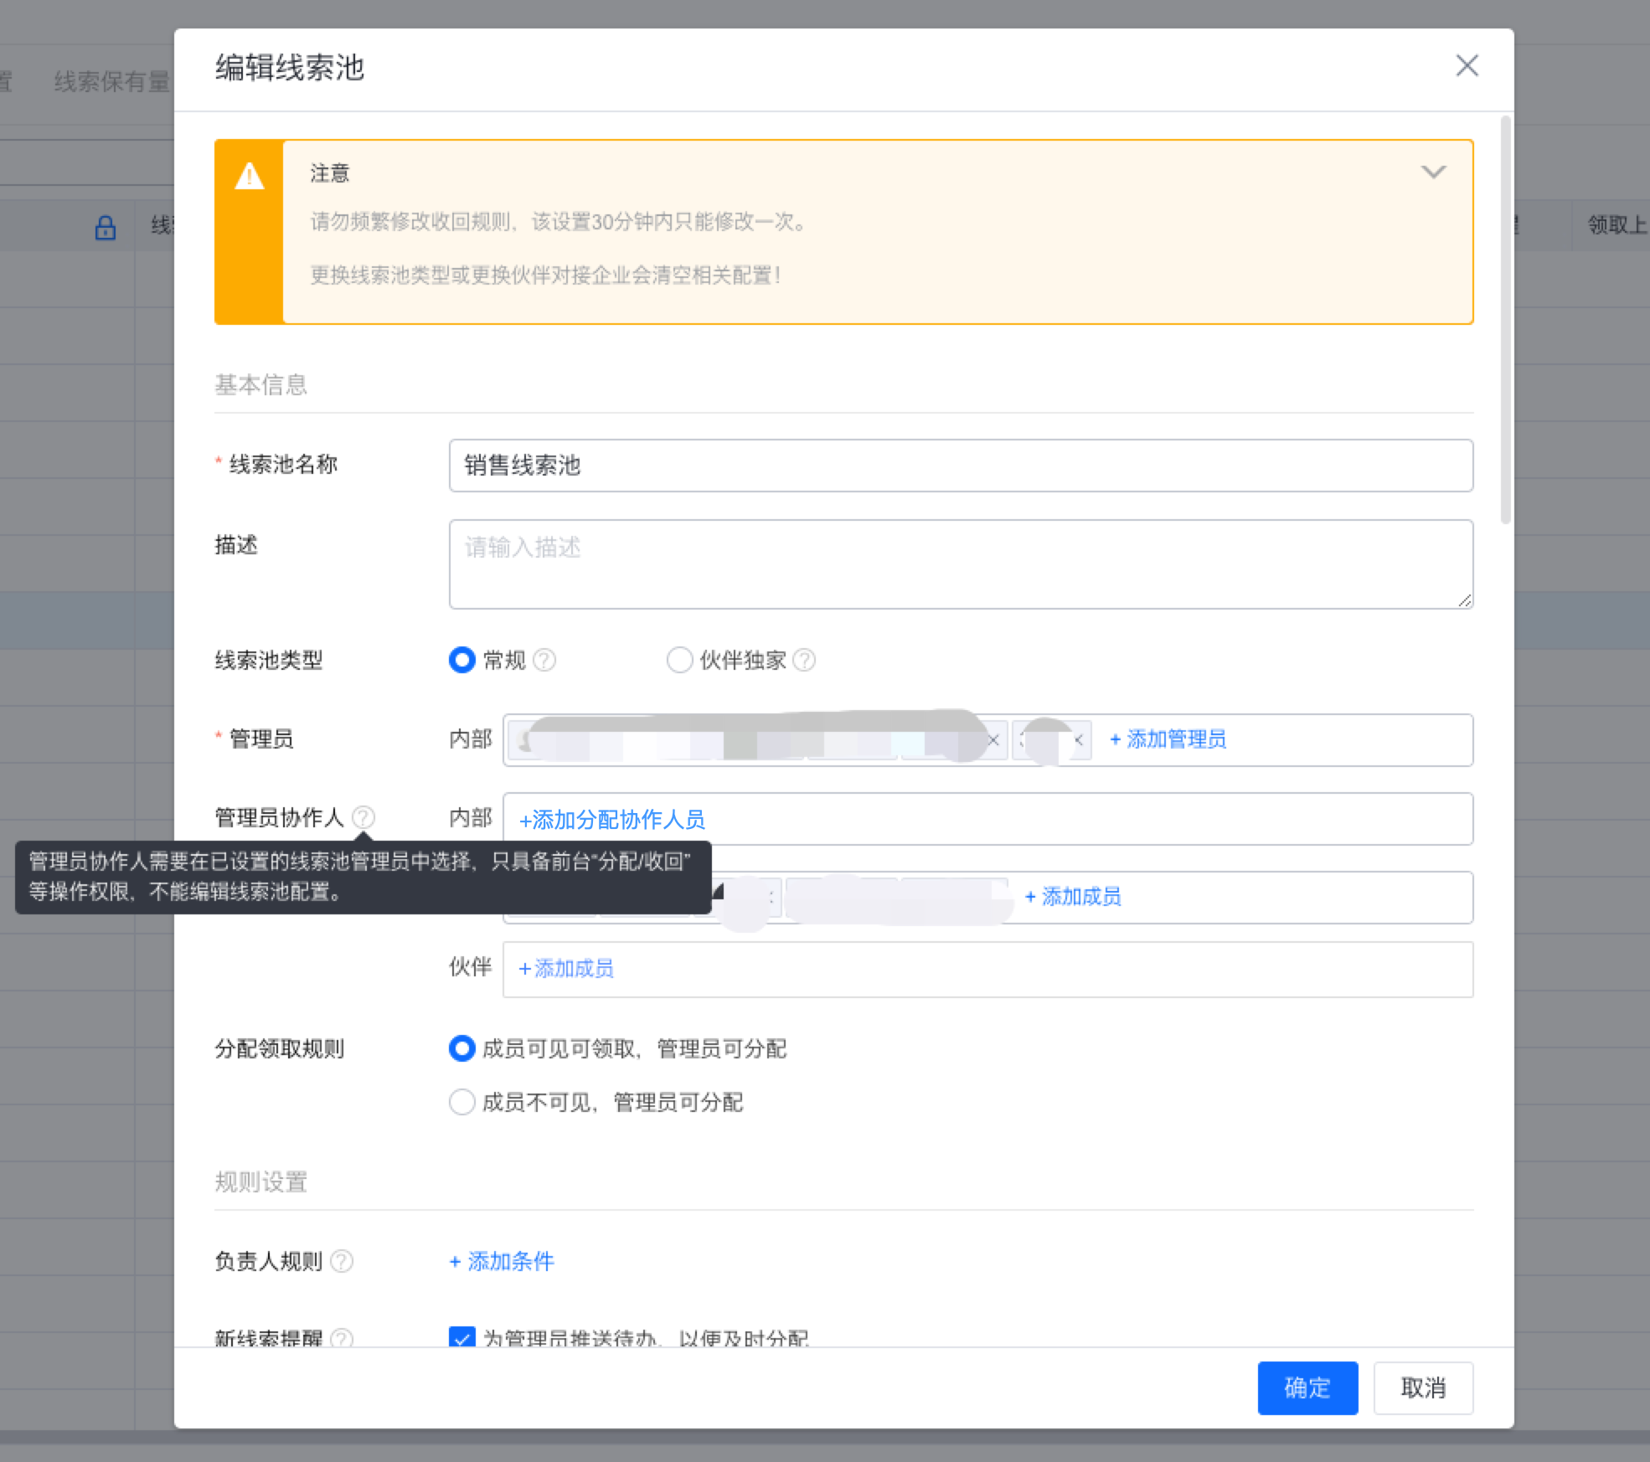Click the 添加管理员 link
1650x1462 pixels.
(x=1168, y=739)
